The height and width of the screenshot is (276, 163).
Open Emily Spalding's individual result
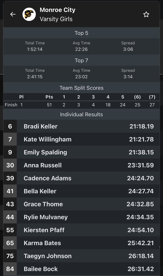81,152
